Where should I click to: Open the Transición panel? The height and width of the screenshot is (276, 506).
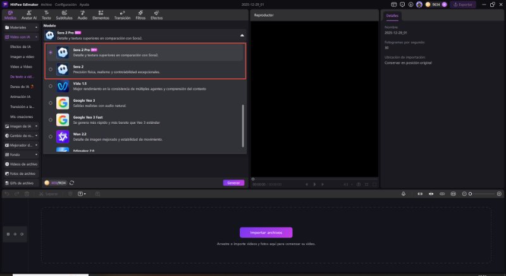click(x=122, y=15)
